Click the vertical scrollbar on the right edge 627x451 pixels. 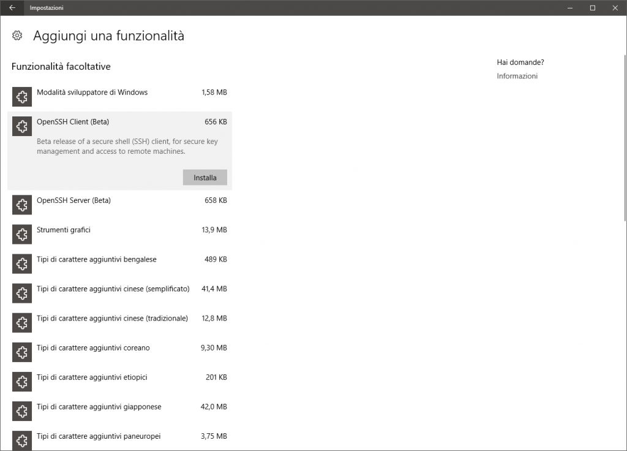point(624,123)
